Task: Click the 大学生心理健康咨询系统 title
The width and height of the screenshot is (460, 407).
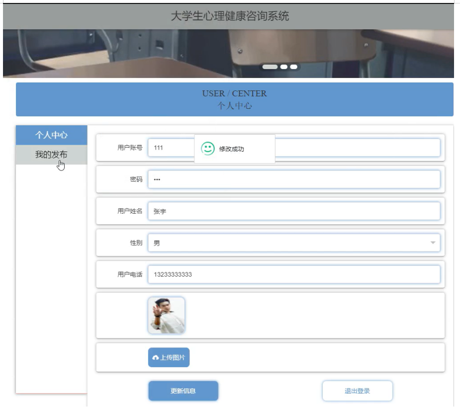Action: click(x=230, y=16)
